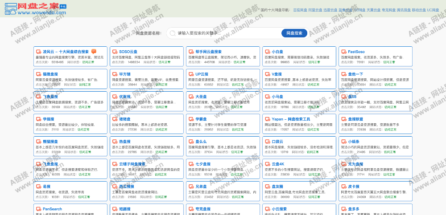The height and width of the screenshot is (215, 446).
Task: Open 迅雷云盘 in top navigation
Action: pos(330,10)
